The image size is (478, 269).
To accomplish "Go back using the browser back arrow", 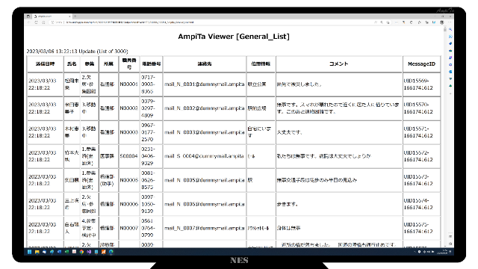I will [x=29, y=22].
